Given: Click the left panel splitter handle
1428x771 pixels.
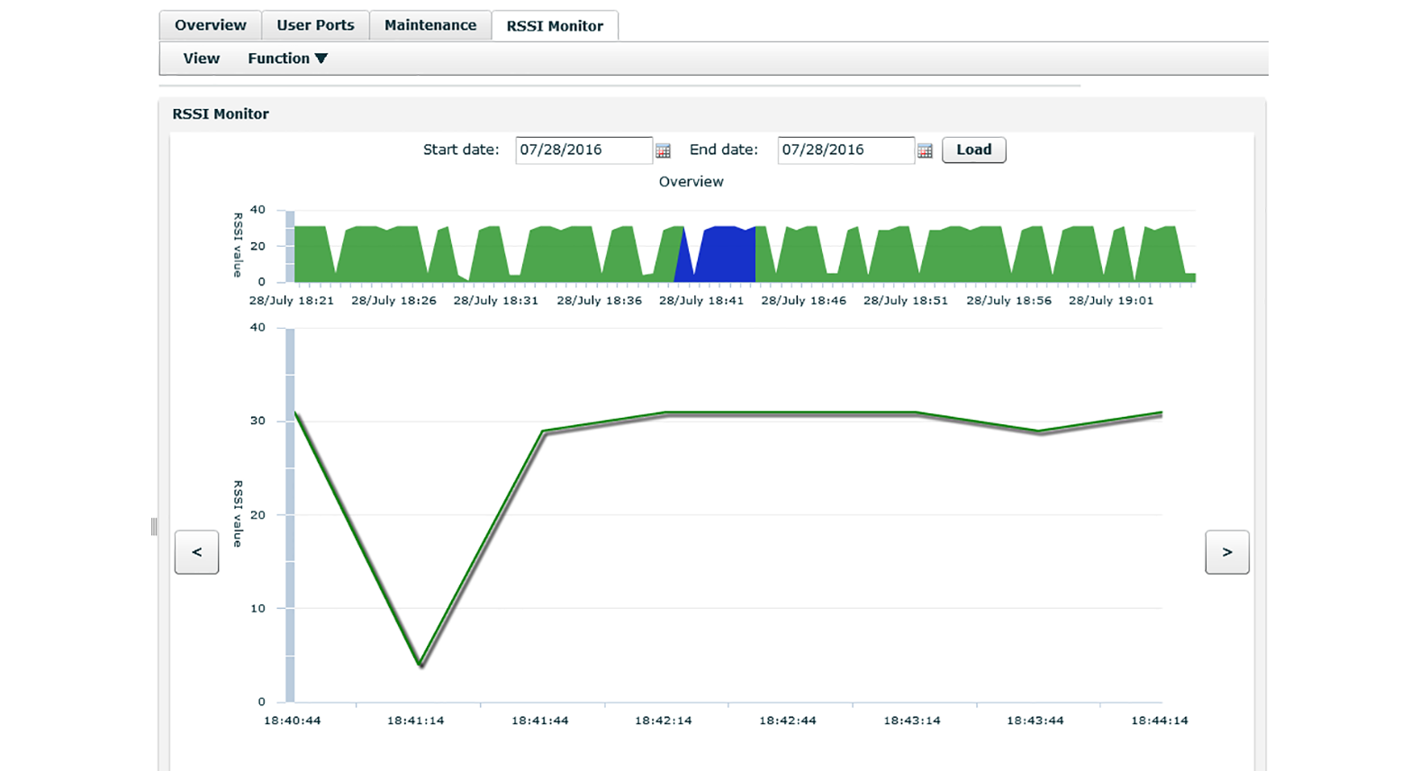Looking at the screenshot, I should (x=154, y=527).
